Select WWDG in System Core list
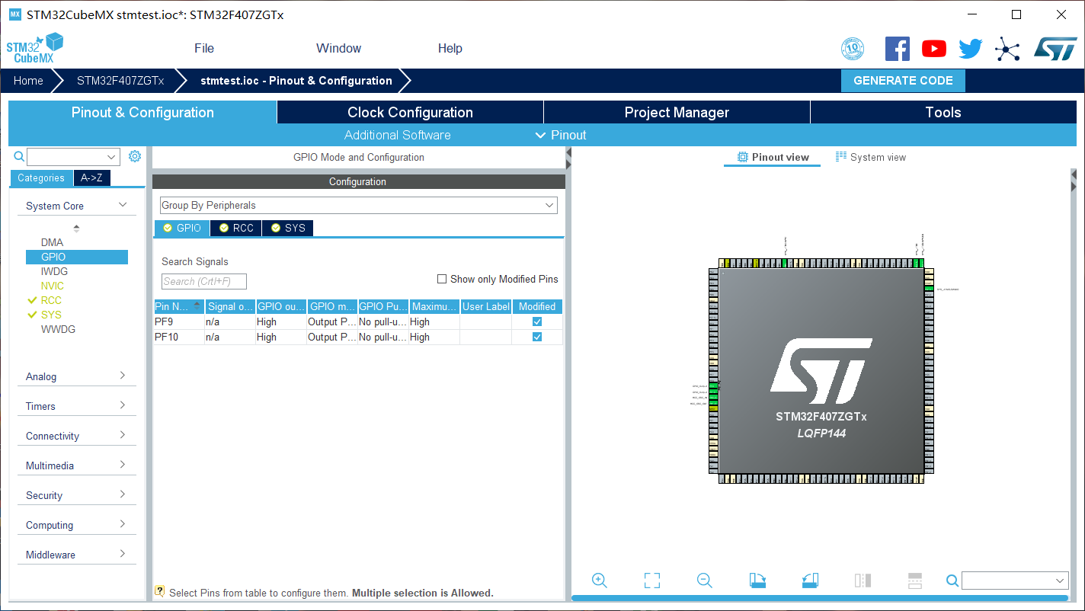 pyautogui.click(x=58, y=329)
